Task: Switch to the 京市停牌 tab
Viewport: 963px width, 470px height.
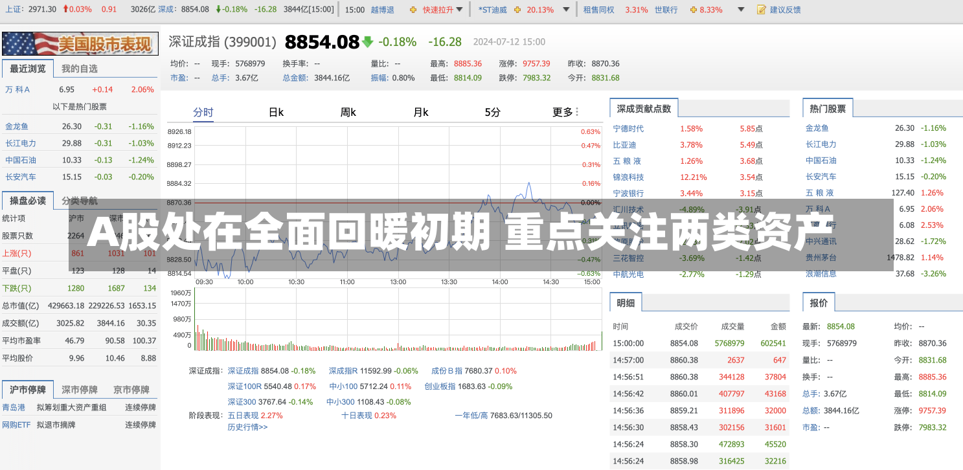Action: (131, 390)
